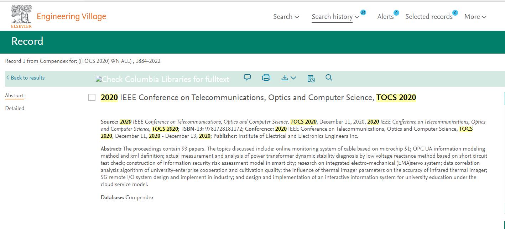The height and width of the screenshot is (229, 505).
Task: Click the record title heading
Action: [258, 98]
